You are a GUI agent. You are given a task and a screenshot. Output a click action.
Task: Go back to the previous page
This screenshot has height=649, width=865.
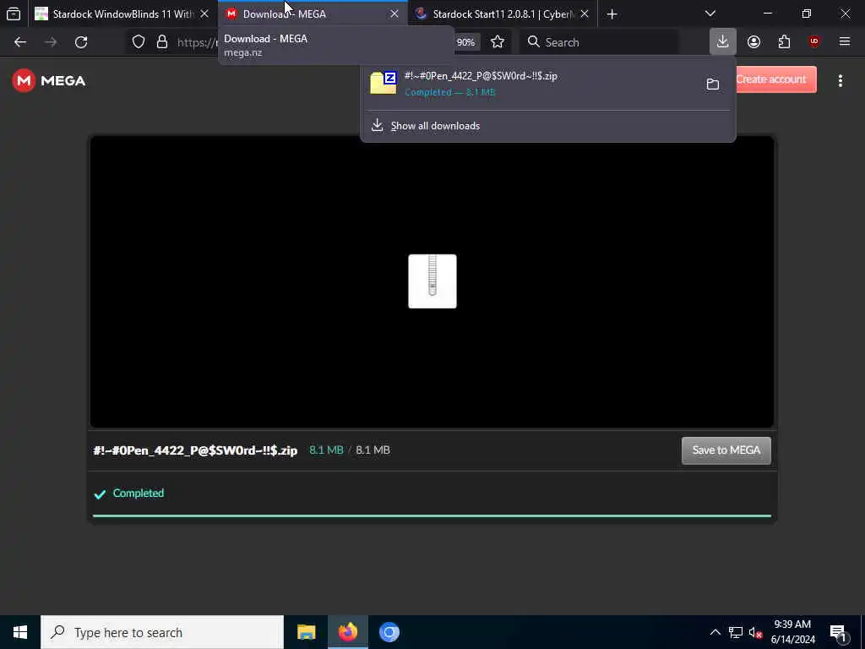20,42
